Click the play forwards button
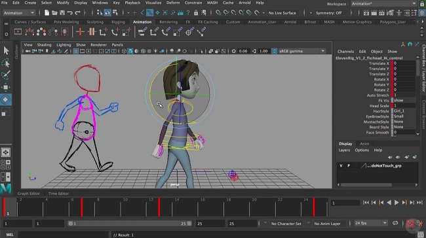The width and height of the screenshot is (426, 238). point(397,203)
